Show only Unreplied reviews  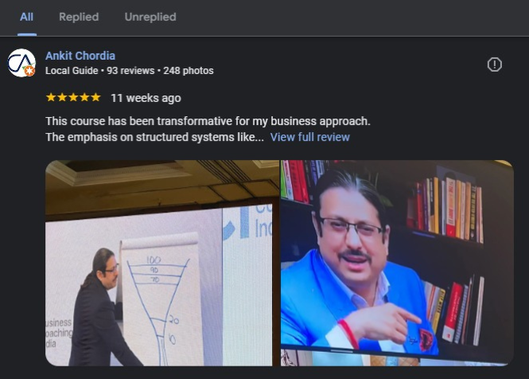tap(150, 17)
